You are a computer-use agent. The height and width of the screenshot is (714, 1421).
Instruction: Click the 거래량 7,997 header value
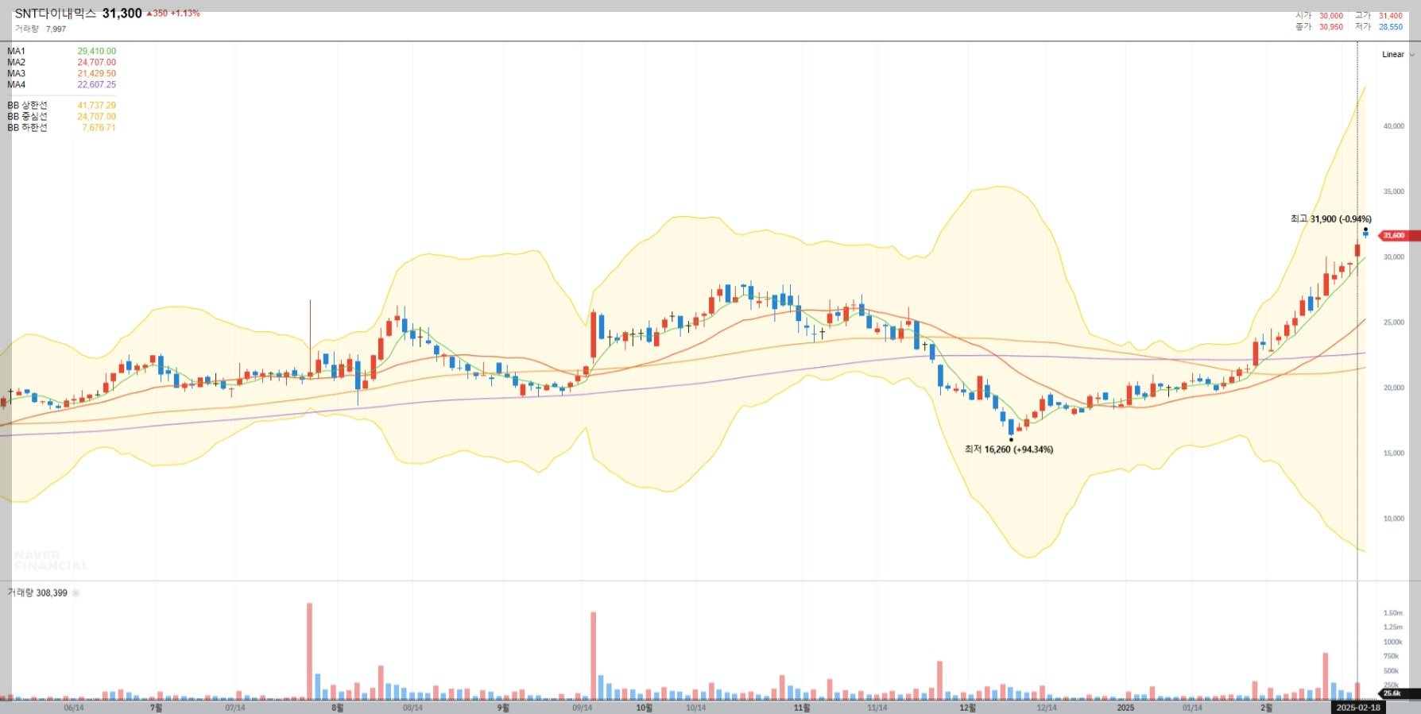point(41,29)
